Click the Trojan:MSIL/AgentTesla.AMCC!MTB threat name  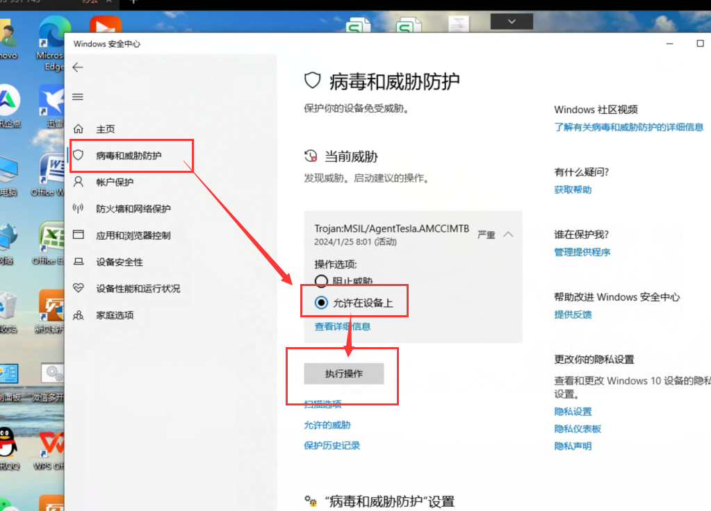(392, 229)
